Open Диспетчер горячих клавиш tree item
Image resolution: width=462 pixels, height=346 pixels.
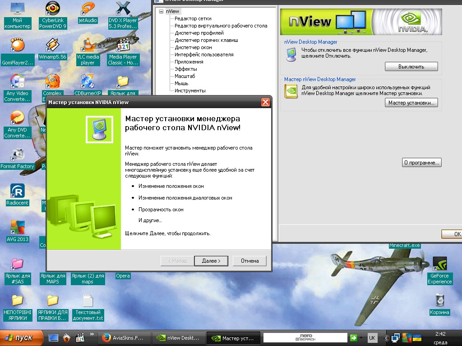pos(206,40)
